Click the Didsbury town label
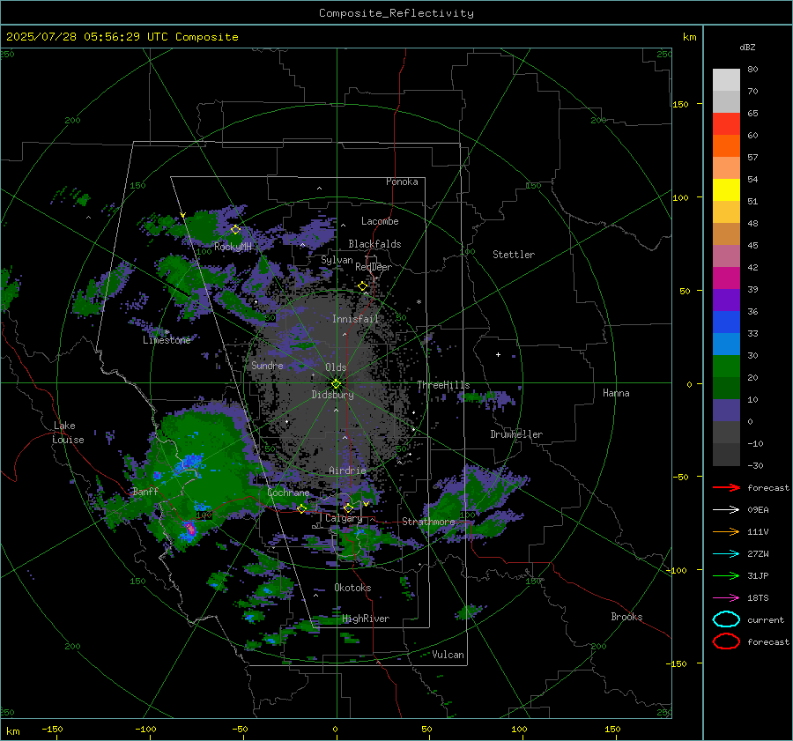 332,395
